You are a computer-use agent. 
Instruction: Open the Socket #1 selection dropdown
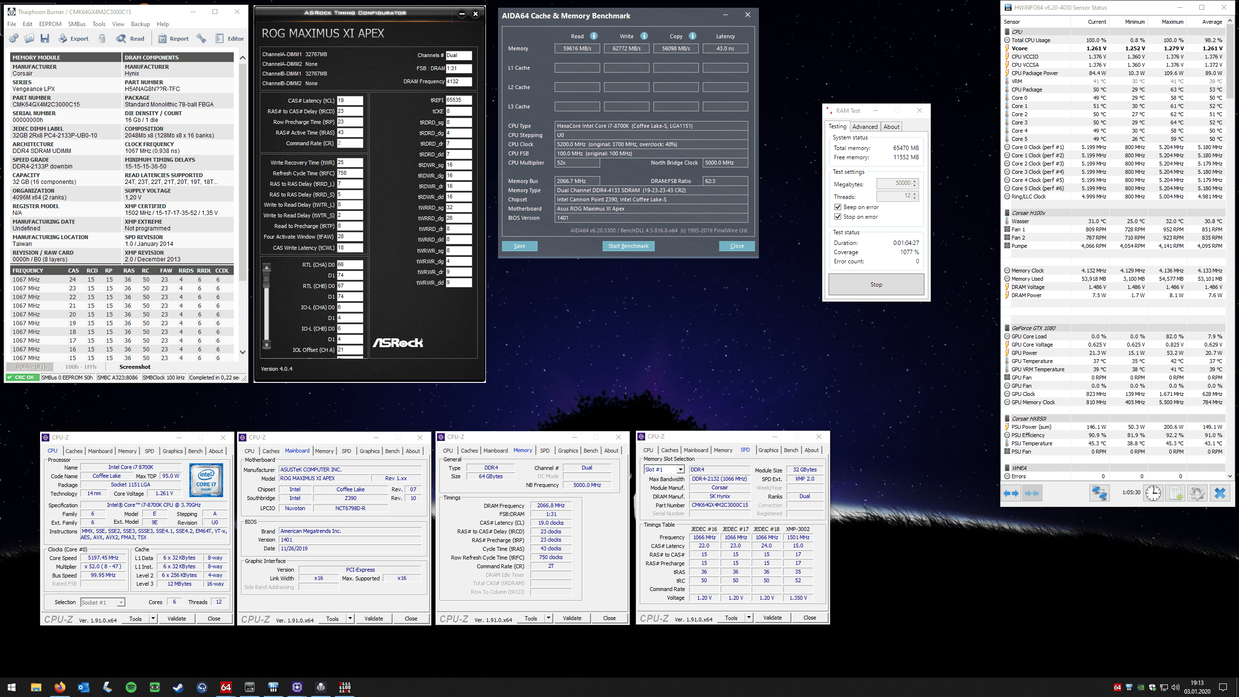121,603
